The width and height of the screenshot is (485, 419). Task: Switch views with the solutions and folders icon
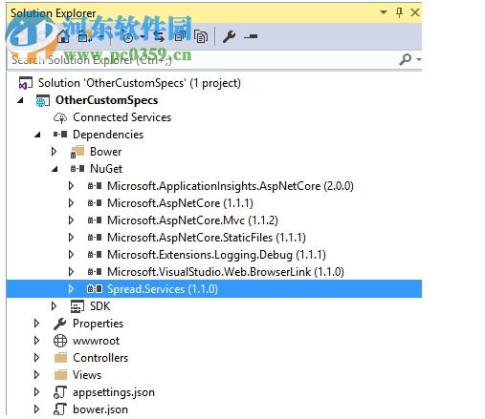click(x=84, y=37)
